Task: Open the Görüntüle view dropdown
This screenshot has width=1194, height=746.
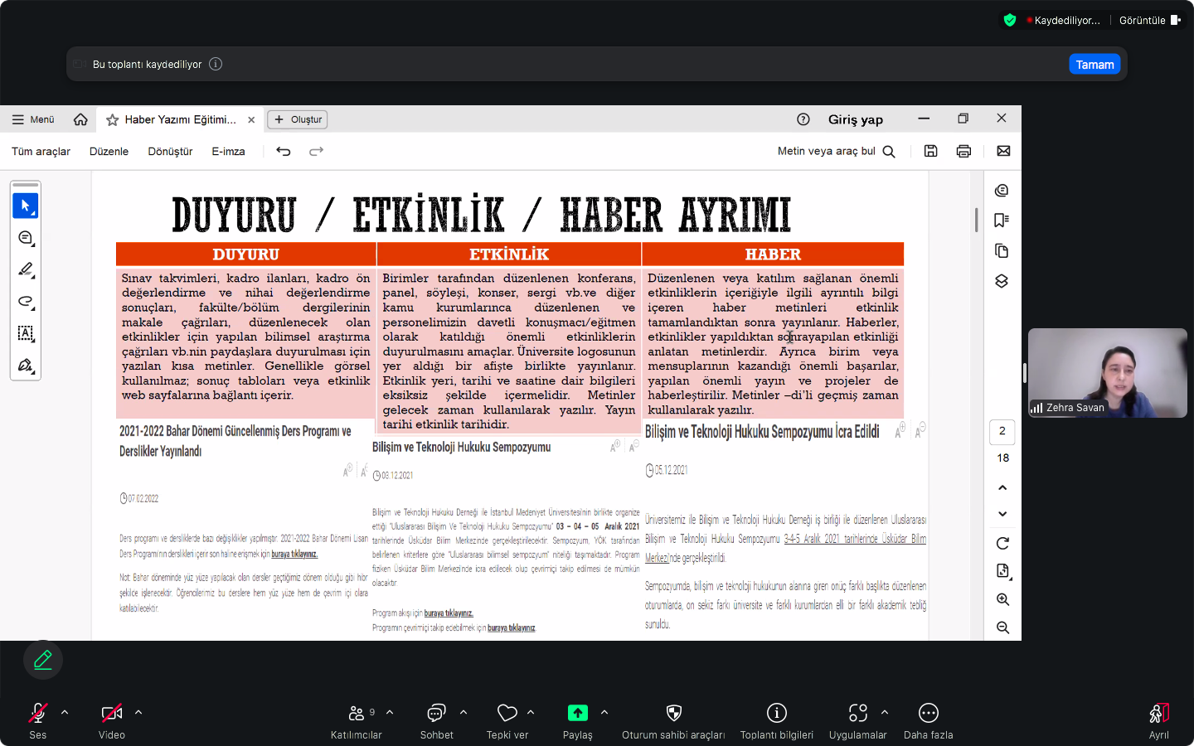Action: pos(1149,20)
